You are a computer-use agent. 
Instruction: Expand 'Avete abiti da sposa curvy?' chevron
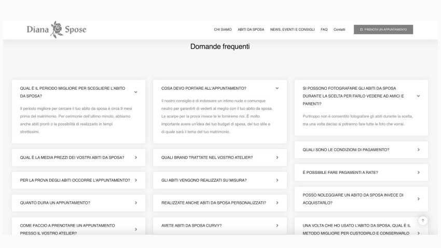(x=277, y=226)
